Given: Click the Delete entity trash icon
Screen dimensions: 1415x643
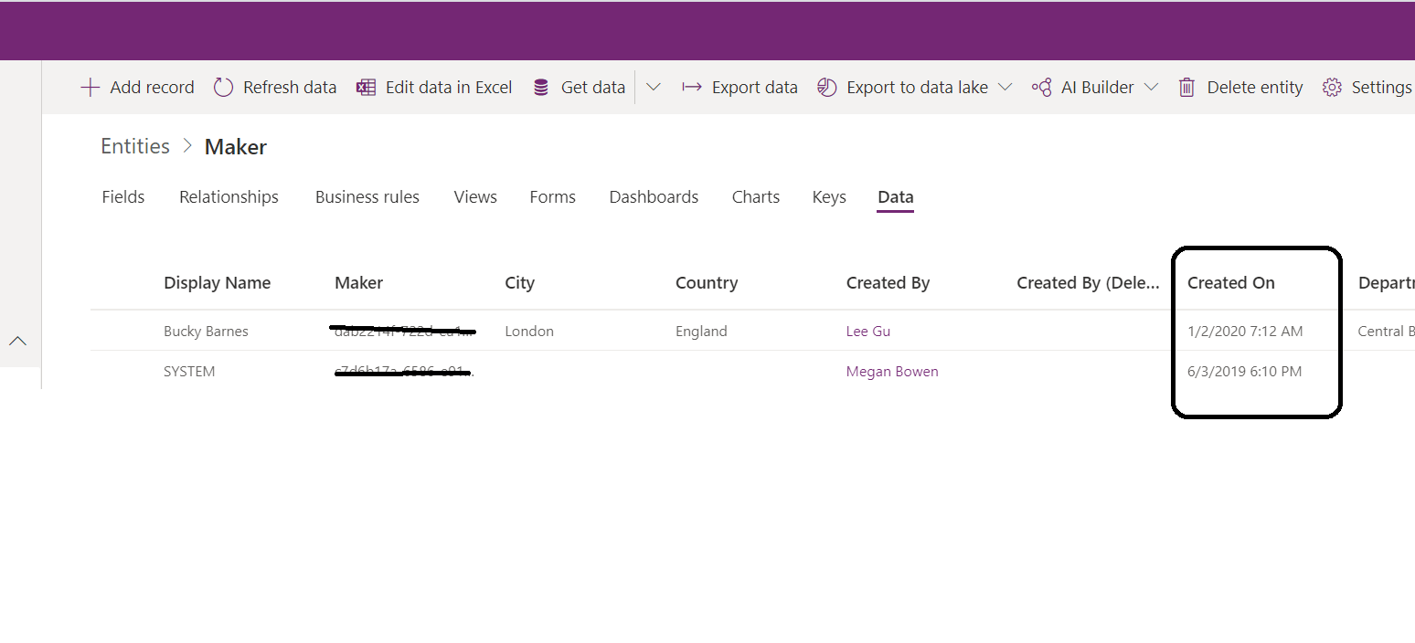Looking at the screenshot, I should pos(1186,87).
